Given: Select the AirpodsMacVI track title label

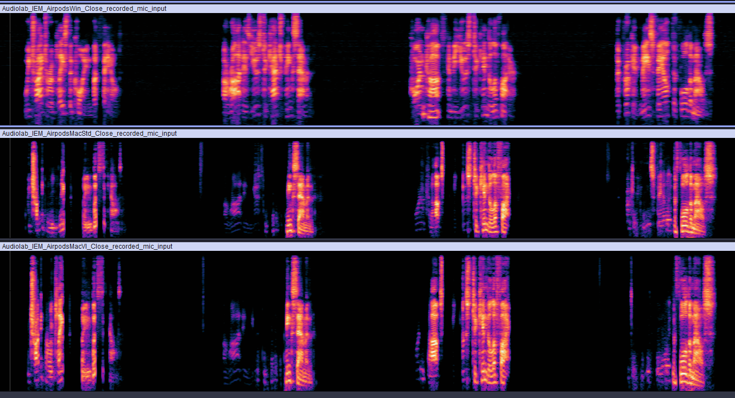Looking at the screenshot, I should coord(87,247).
